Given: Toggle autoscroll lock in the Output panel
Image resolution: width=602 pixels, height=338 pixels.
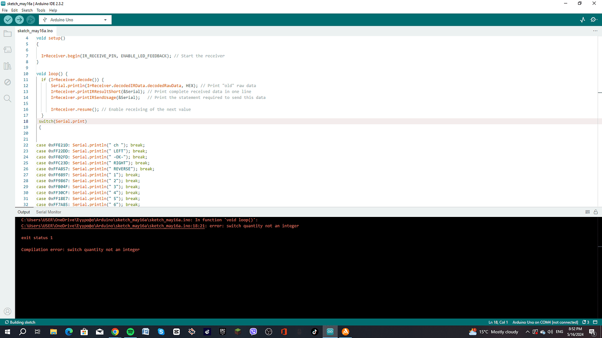Looking at the screenshot, I should point(595,212).
